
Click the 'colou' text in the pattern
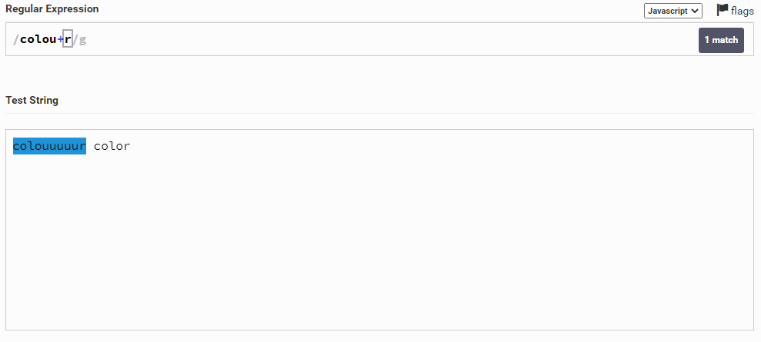pos(38,39)
